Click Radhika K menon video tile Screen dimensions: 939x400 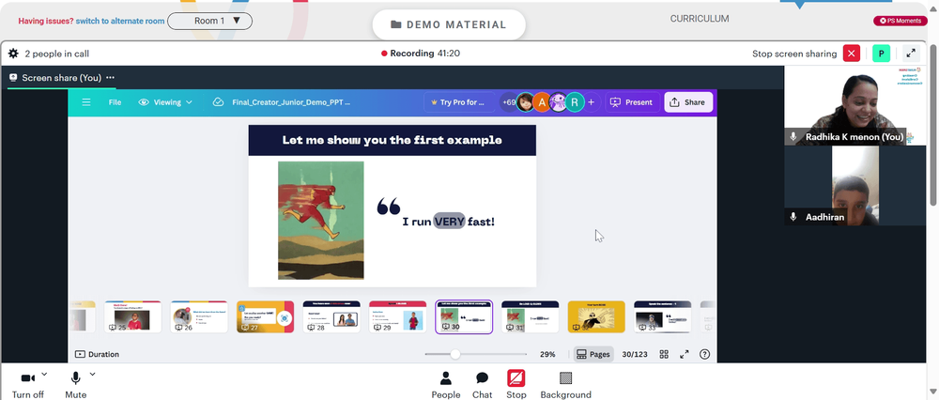[855, 105]
